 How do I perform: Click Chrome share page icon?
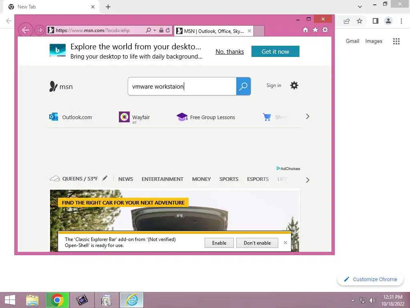coord(347,21)
